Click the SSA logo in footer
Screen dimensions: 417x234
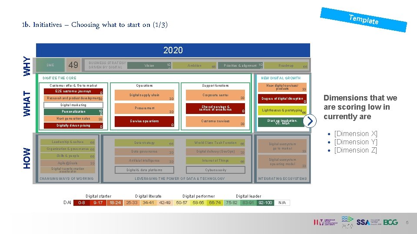click(369, 222)
